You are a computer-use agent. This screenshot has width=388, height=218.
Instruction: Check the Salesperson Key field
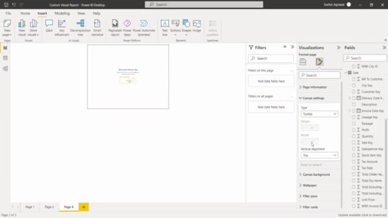[x=353, y=149]
